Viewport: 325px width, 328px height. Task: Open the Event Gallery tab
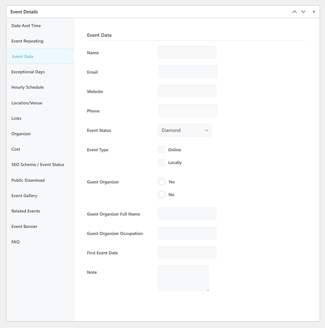coord(24,196)
